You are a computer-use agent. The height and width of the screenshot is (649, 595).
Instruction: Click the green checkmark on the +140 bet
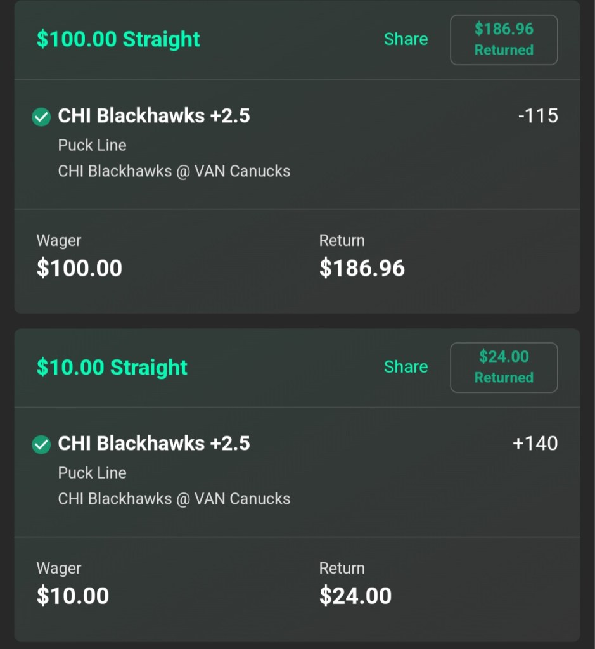pyautogui.click(x=41, y=444)
